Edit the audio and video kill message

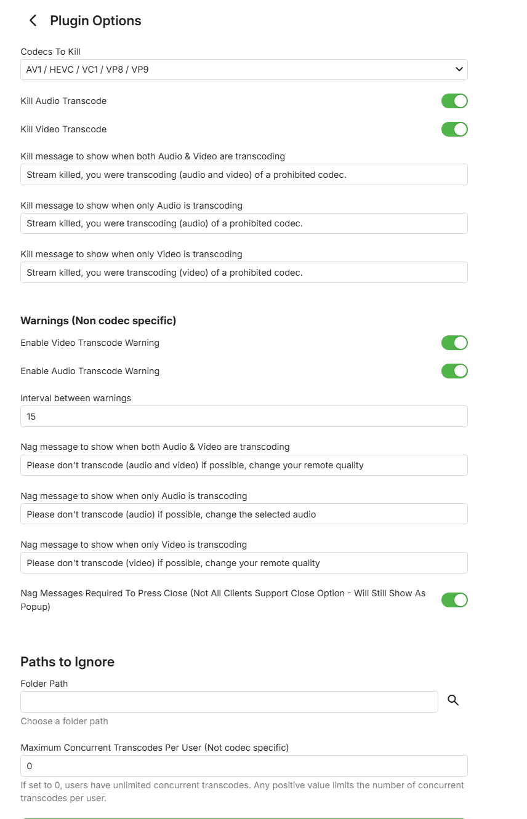pos(244,174)
